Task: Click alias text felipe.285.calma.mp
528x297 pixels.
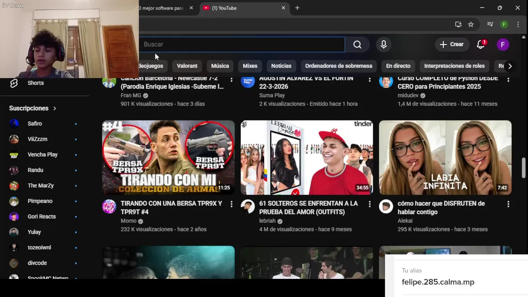Action: [438, 282]
